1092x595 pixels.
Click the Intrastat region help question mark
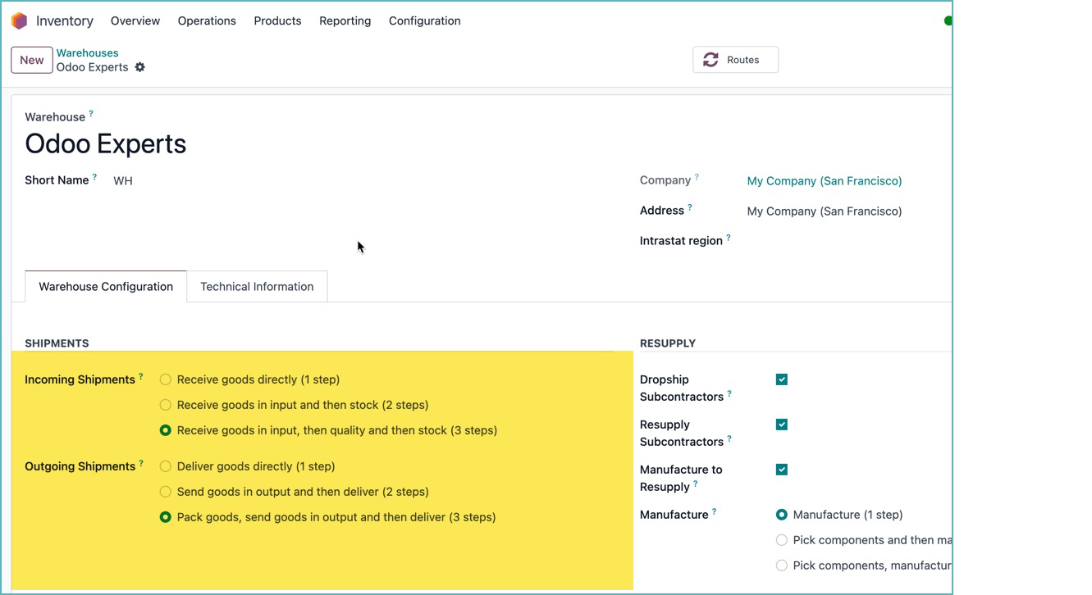point(729,238)
